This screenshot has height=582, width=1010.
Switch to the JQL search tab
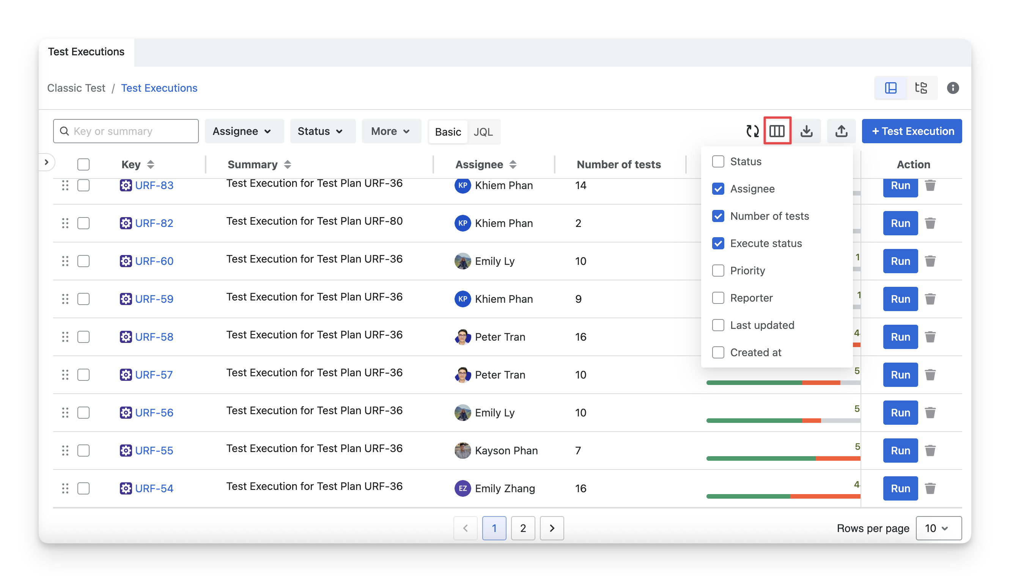pyautogui.click(x=483, y=132)
